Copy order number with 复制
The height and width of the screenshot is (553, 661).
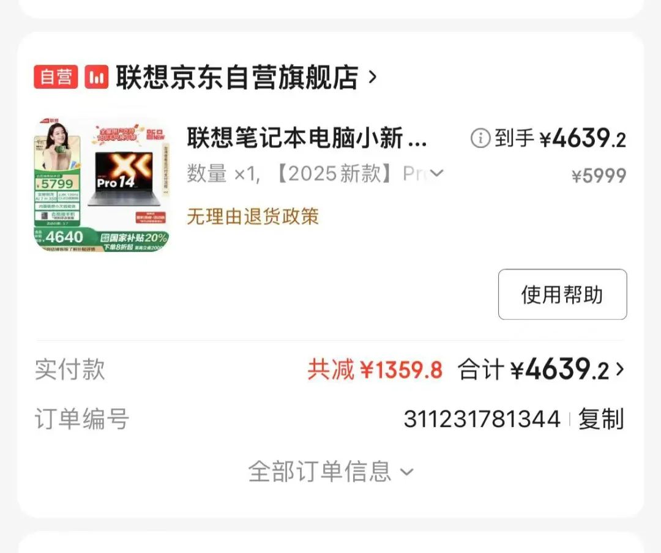tap(601, 419)
